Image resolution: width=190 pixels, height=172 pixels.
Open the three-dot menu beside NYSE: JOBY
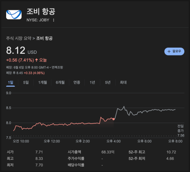(53, 20)
